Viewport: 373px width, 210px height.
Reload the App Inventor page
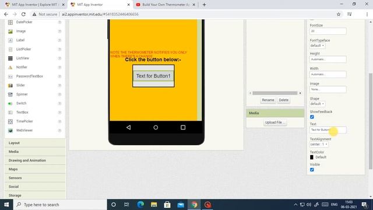coord(23,14)
